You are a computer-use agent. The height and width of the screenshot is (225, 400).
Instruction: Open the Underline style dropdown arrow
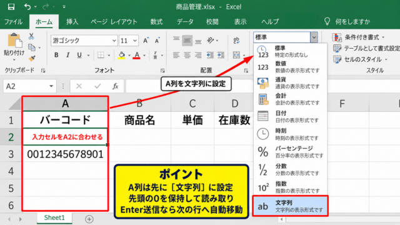click(89, 56)
